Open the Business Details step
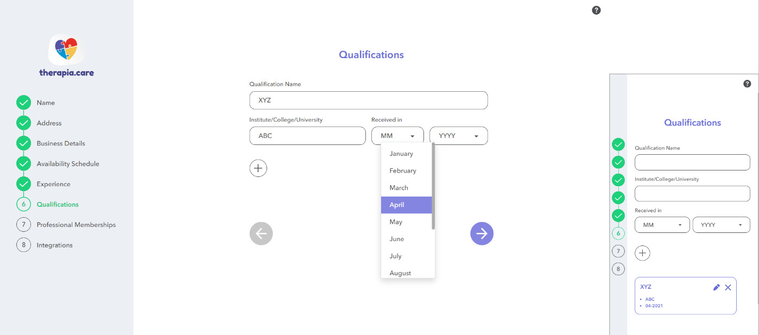The image size is (759, 335). (x=61, y=143)
